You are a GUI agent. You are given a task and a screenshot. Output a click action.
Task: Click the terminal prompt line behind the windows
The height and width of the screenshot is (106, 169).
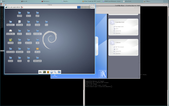pyautogui.click(x=99, y=86)
